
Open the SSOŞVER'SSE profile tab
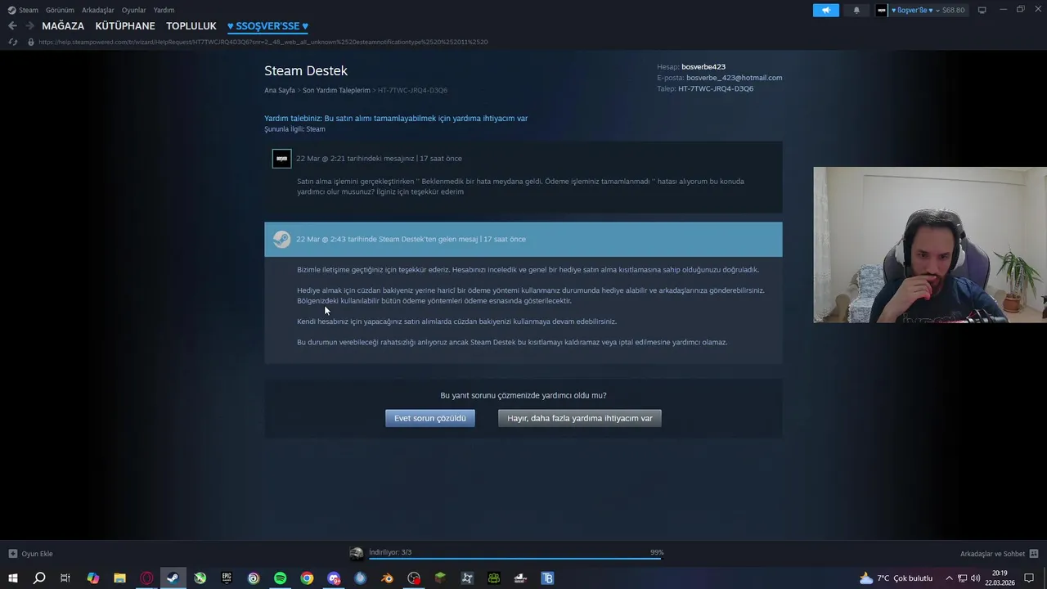coord(267,26)
